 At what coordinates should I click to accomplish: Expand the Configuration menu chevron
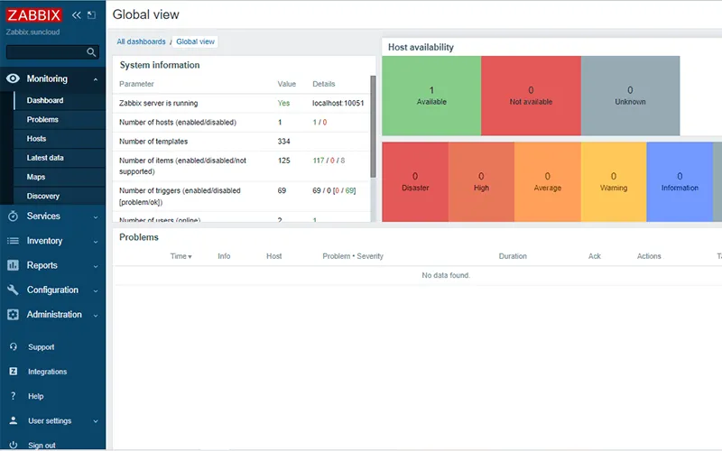[x=96, y=290]
